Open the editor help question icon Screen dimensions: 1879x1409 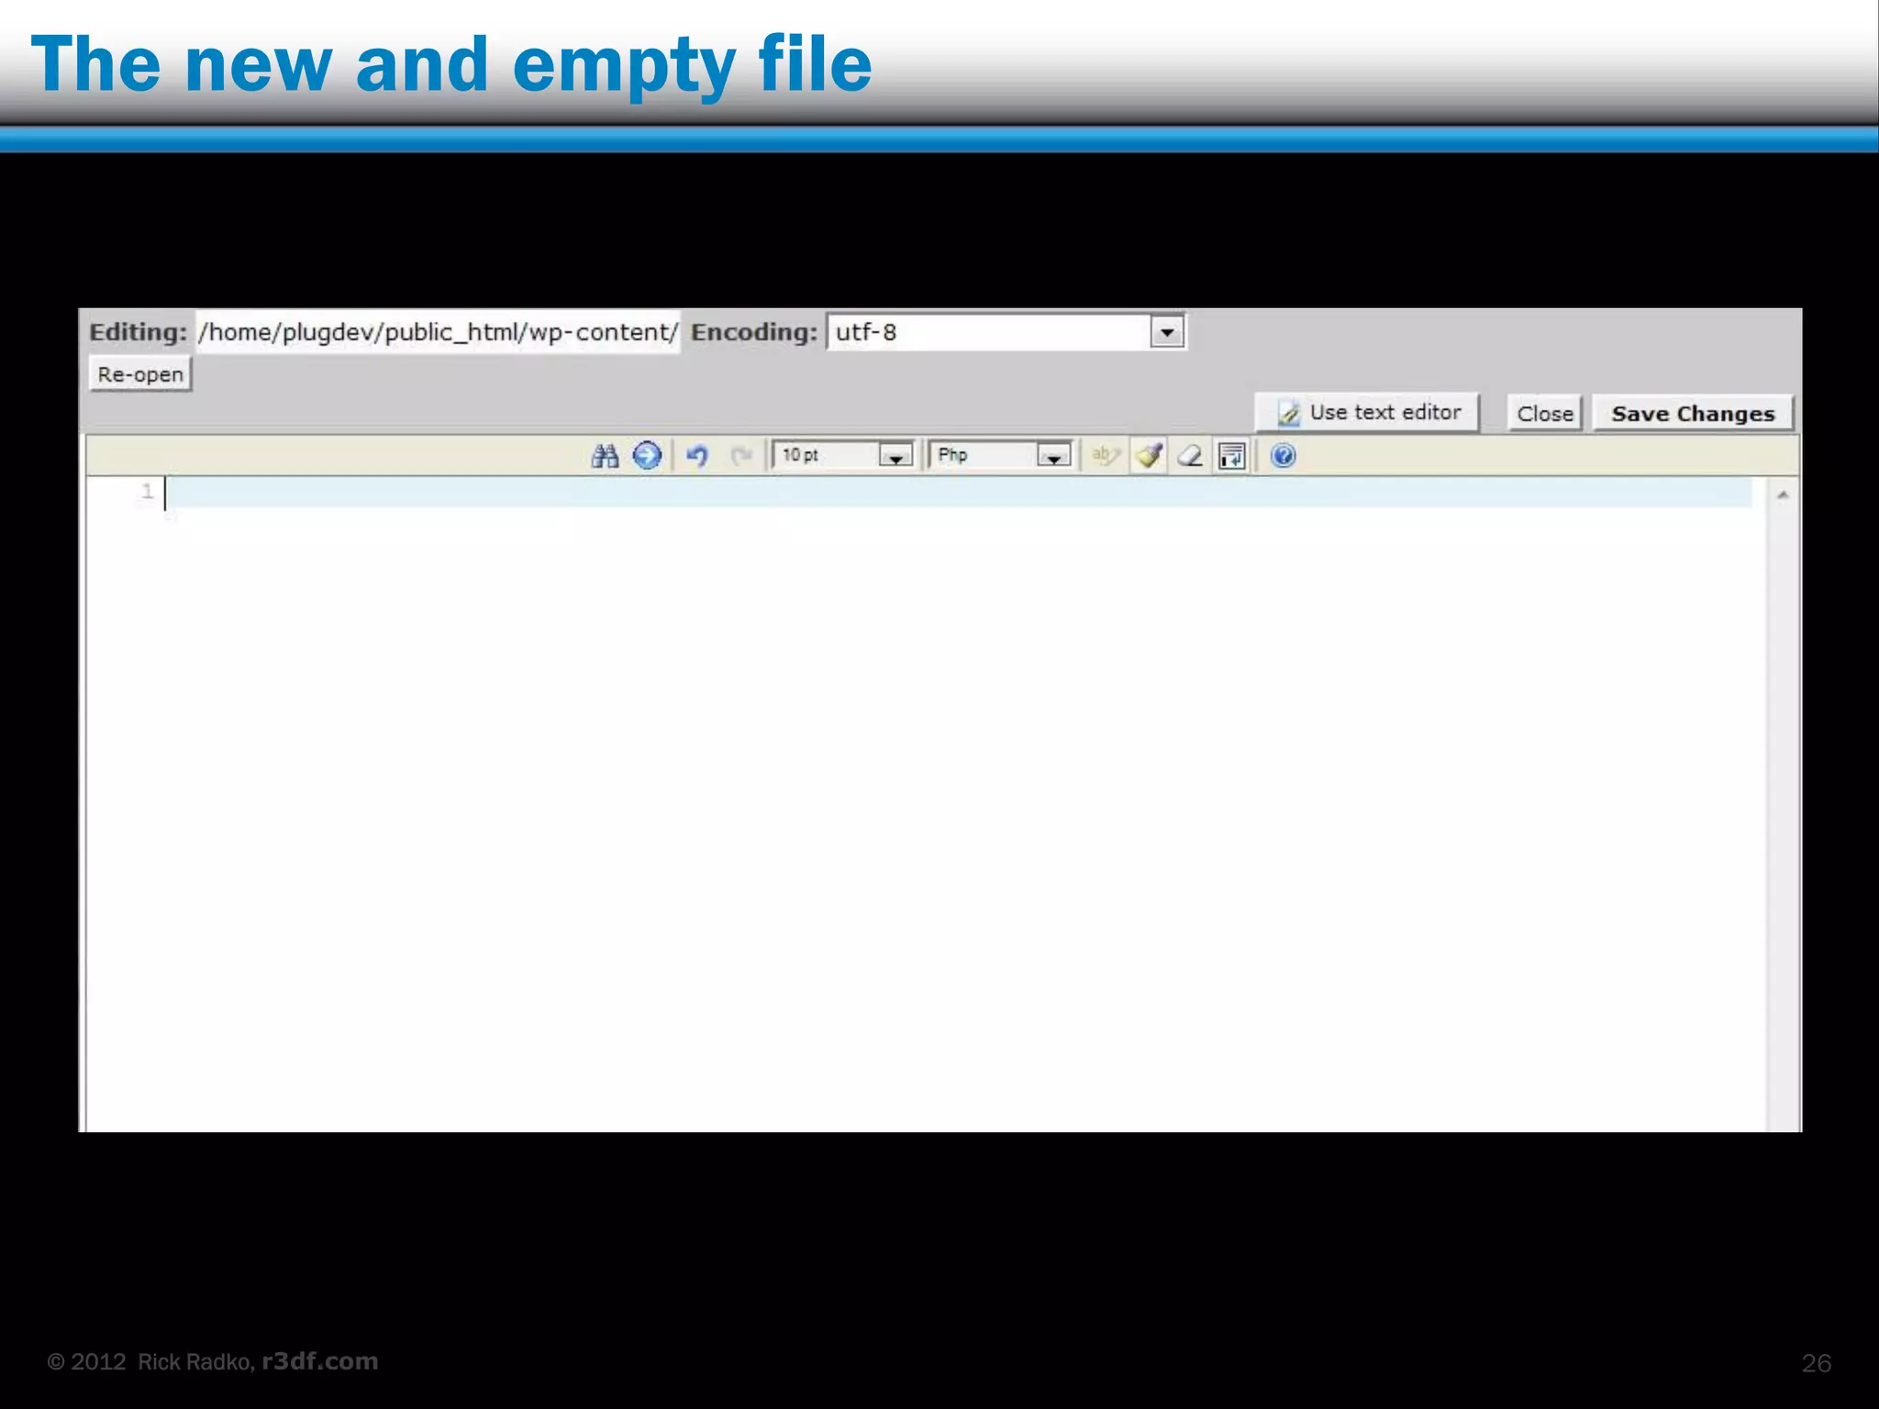pos(1283,456)
